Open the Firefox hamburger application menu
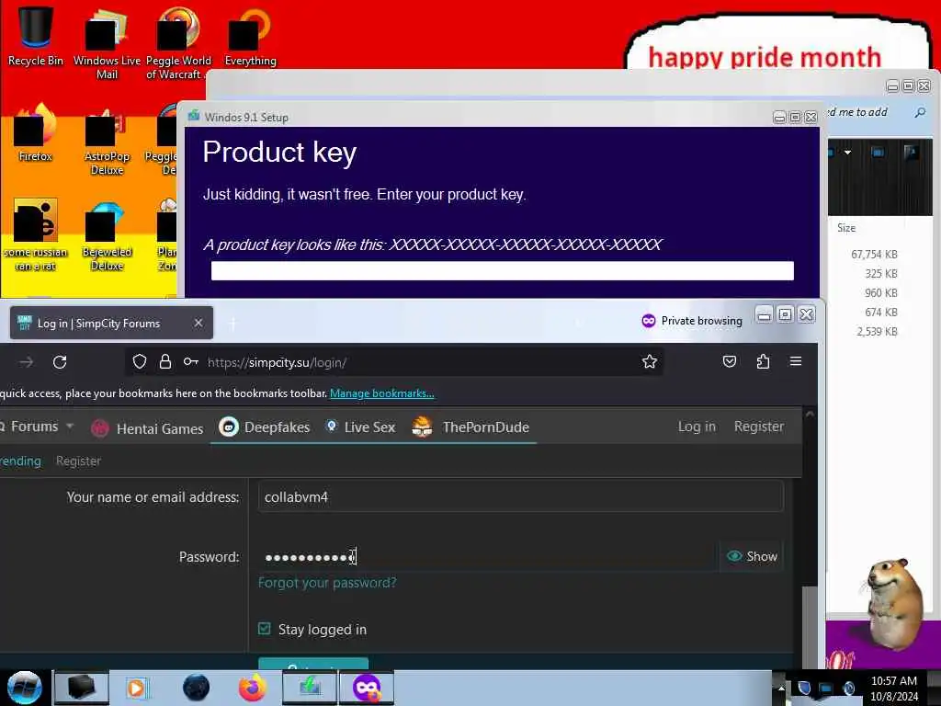Image resolution: width=941 pixels, height=706 pixels. coord(796,361)
